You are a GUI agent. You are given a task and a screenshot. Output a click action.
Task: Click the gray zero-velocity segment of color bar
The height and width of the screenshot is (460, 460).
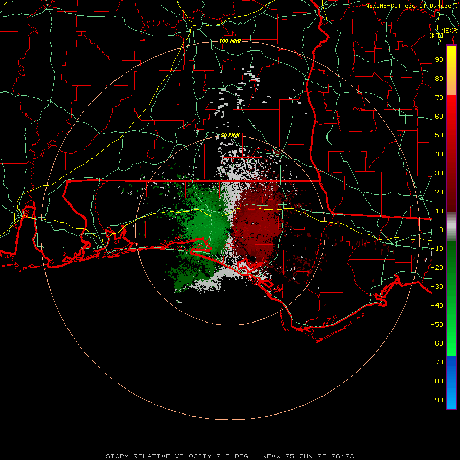click(x=451, y=226)
